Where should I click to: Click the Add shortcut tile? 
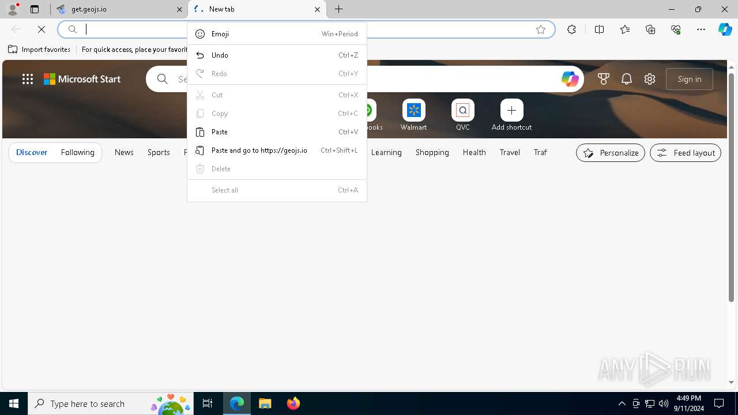pos(511,115)
